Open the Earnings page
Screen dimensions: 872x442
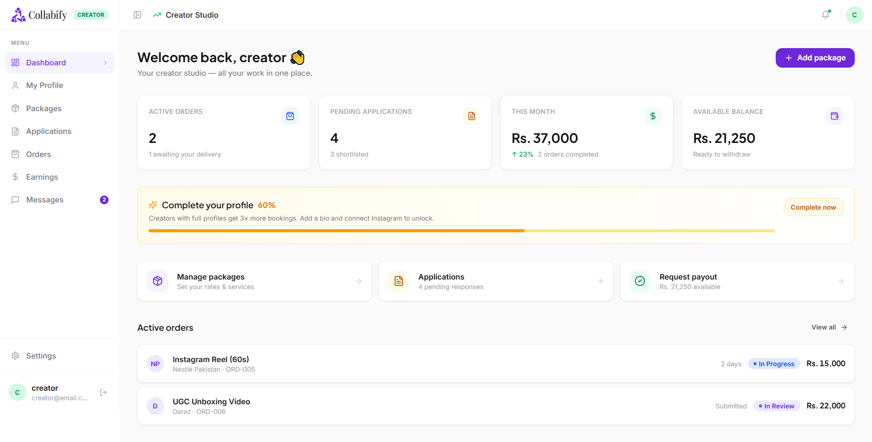point(59,177)
